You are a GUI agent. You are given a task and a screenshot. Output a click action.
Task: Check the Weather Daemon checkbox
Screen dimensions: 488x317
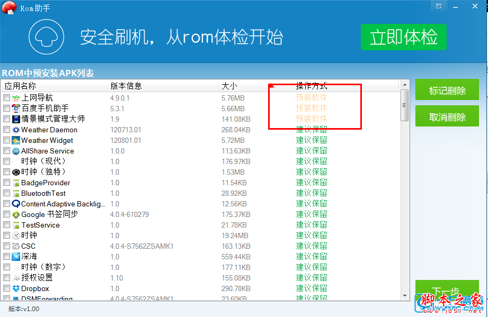pyautogui.click(x=6, y=129)
